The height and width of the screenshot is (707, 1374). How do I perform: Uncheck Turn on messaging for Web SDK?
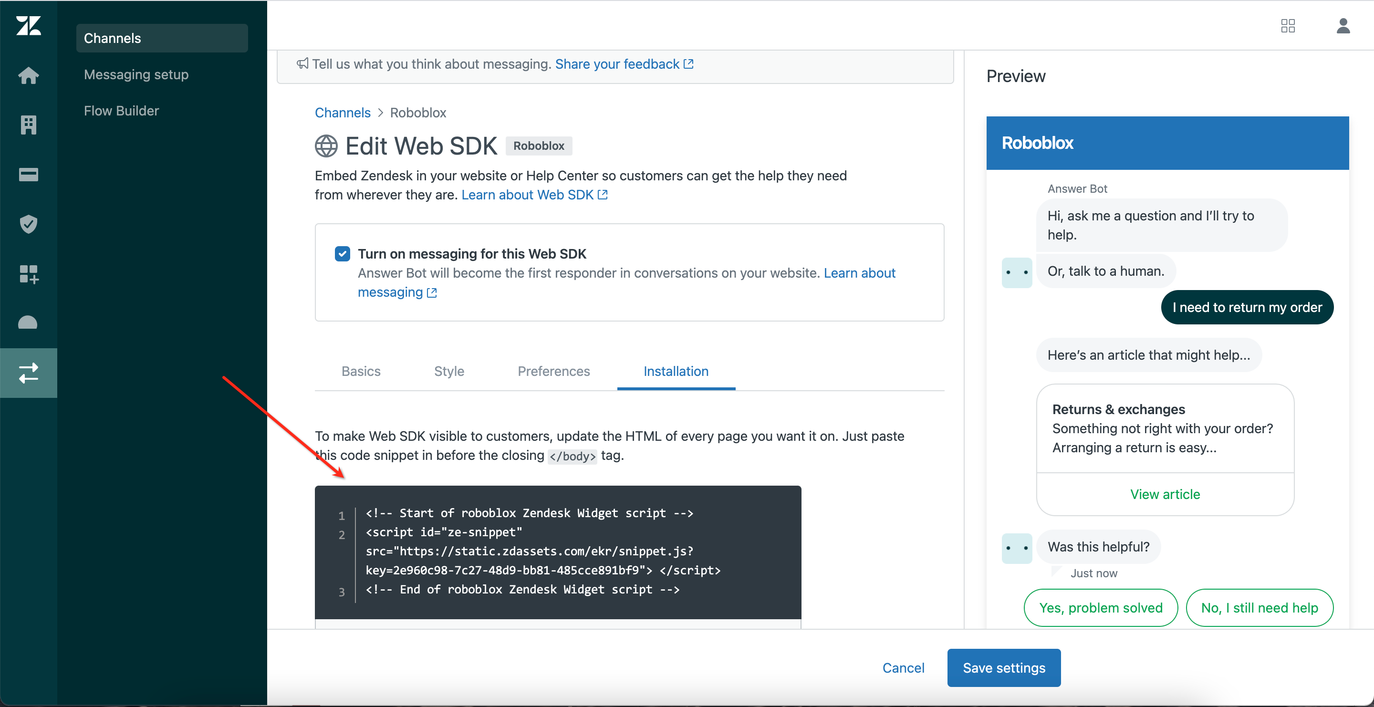343,254
